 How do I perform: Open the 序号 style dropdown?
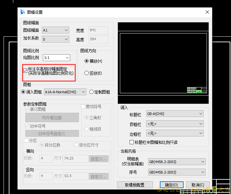point(177,172)
